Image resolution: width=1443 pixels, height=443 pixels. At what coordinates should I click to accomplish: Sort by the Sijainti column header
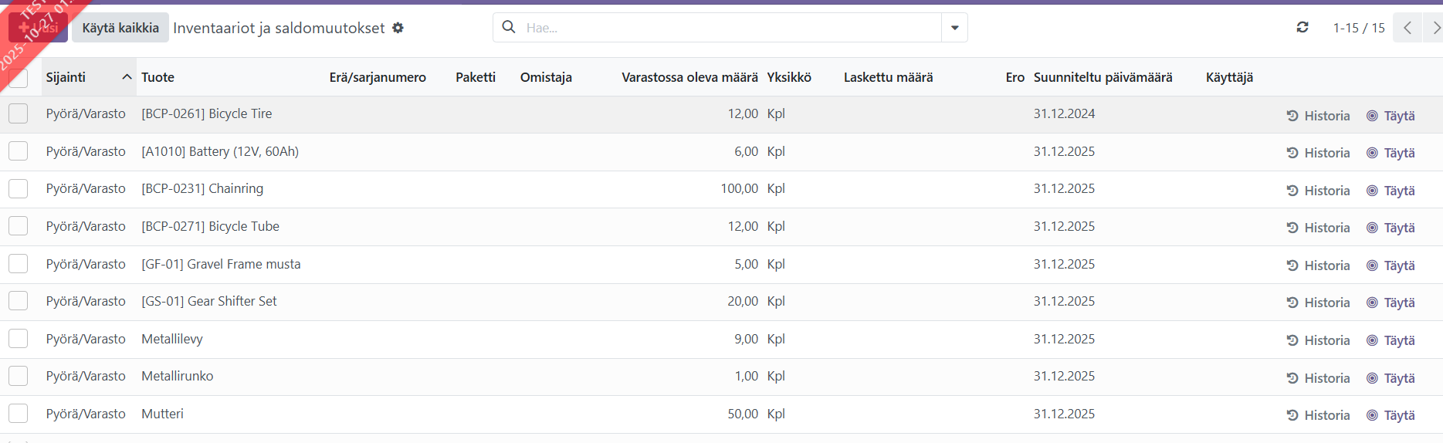tap(66, 77)
